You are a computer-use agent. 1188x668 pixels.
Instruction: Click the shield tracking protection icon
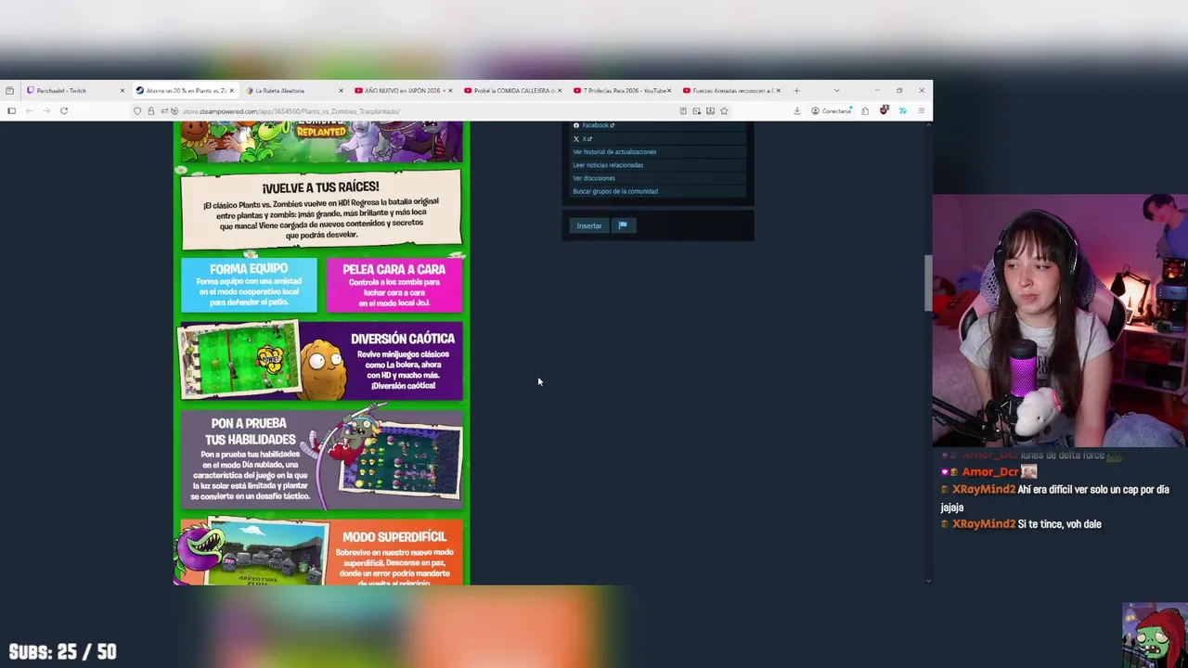click(x=137, y=111)
